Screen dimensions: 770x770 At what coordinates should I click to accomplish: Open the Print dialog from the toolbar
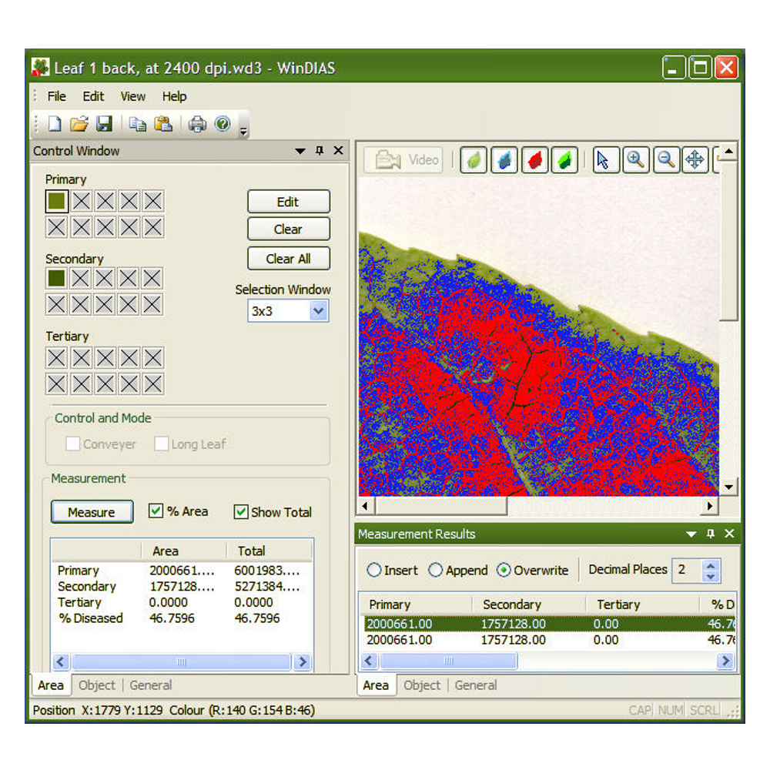pyautogui.click(x=197, y=123)
